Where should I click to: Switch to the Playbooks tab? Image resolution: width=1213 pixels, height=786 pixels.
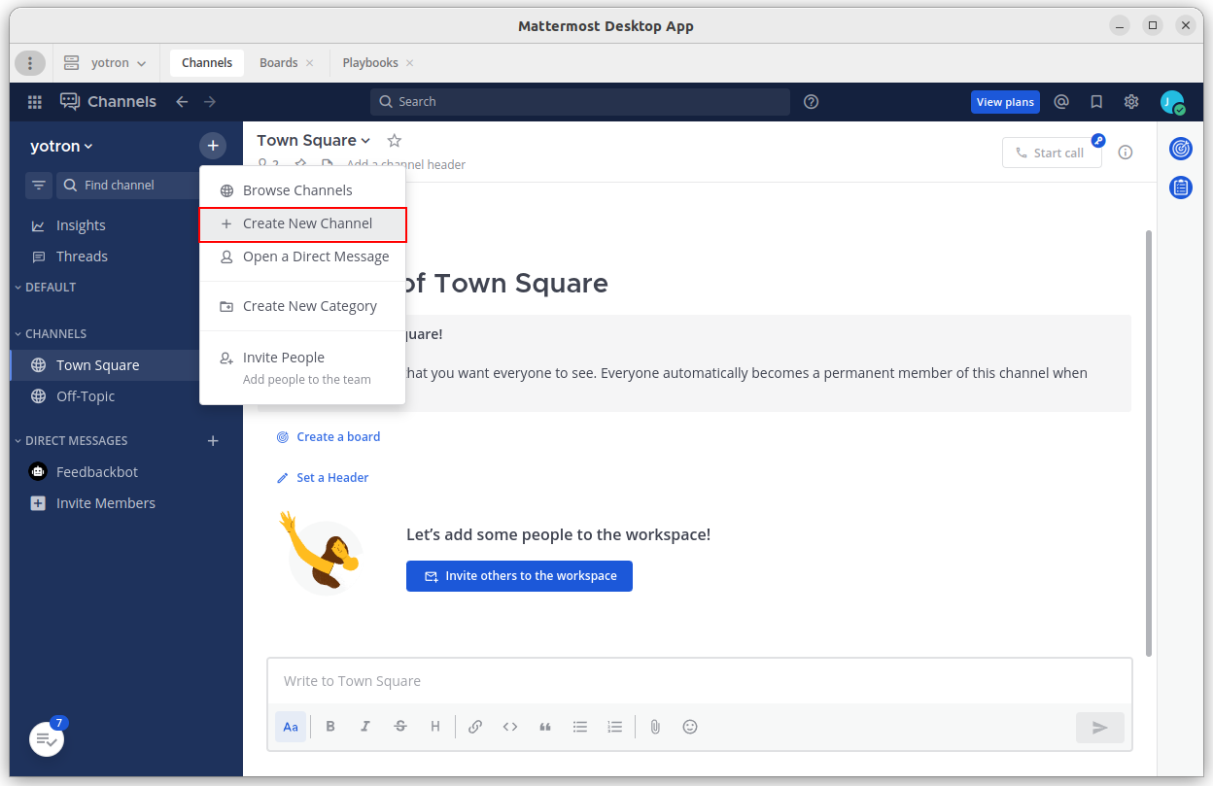tap(370, 63)
